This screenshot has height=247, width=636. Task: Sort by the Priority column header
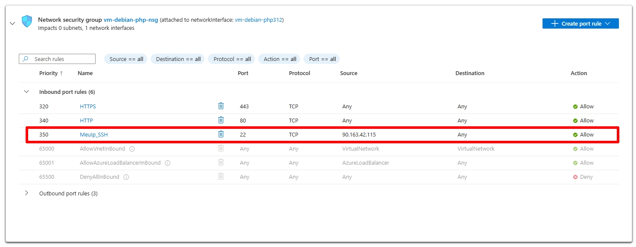51,73
